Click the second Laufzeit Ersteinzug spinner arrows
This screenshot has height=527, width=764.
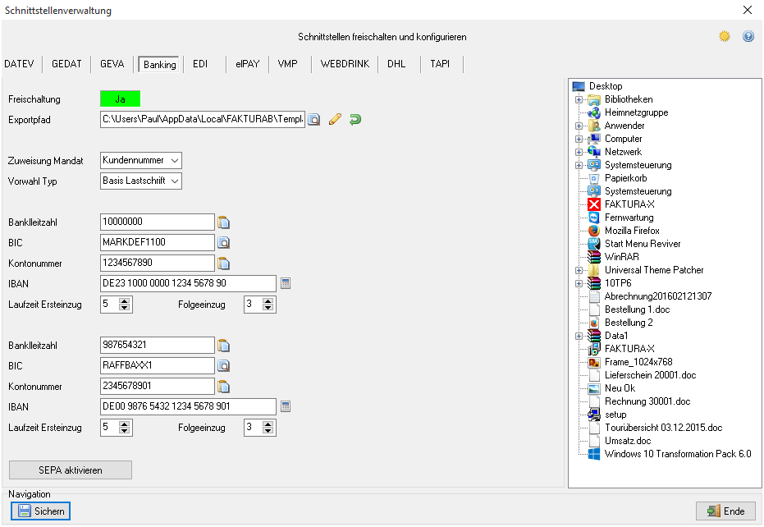tap(124, 428)
